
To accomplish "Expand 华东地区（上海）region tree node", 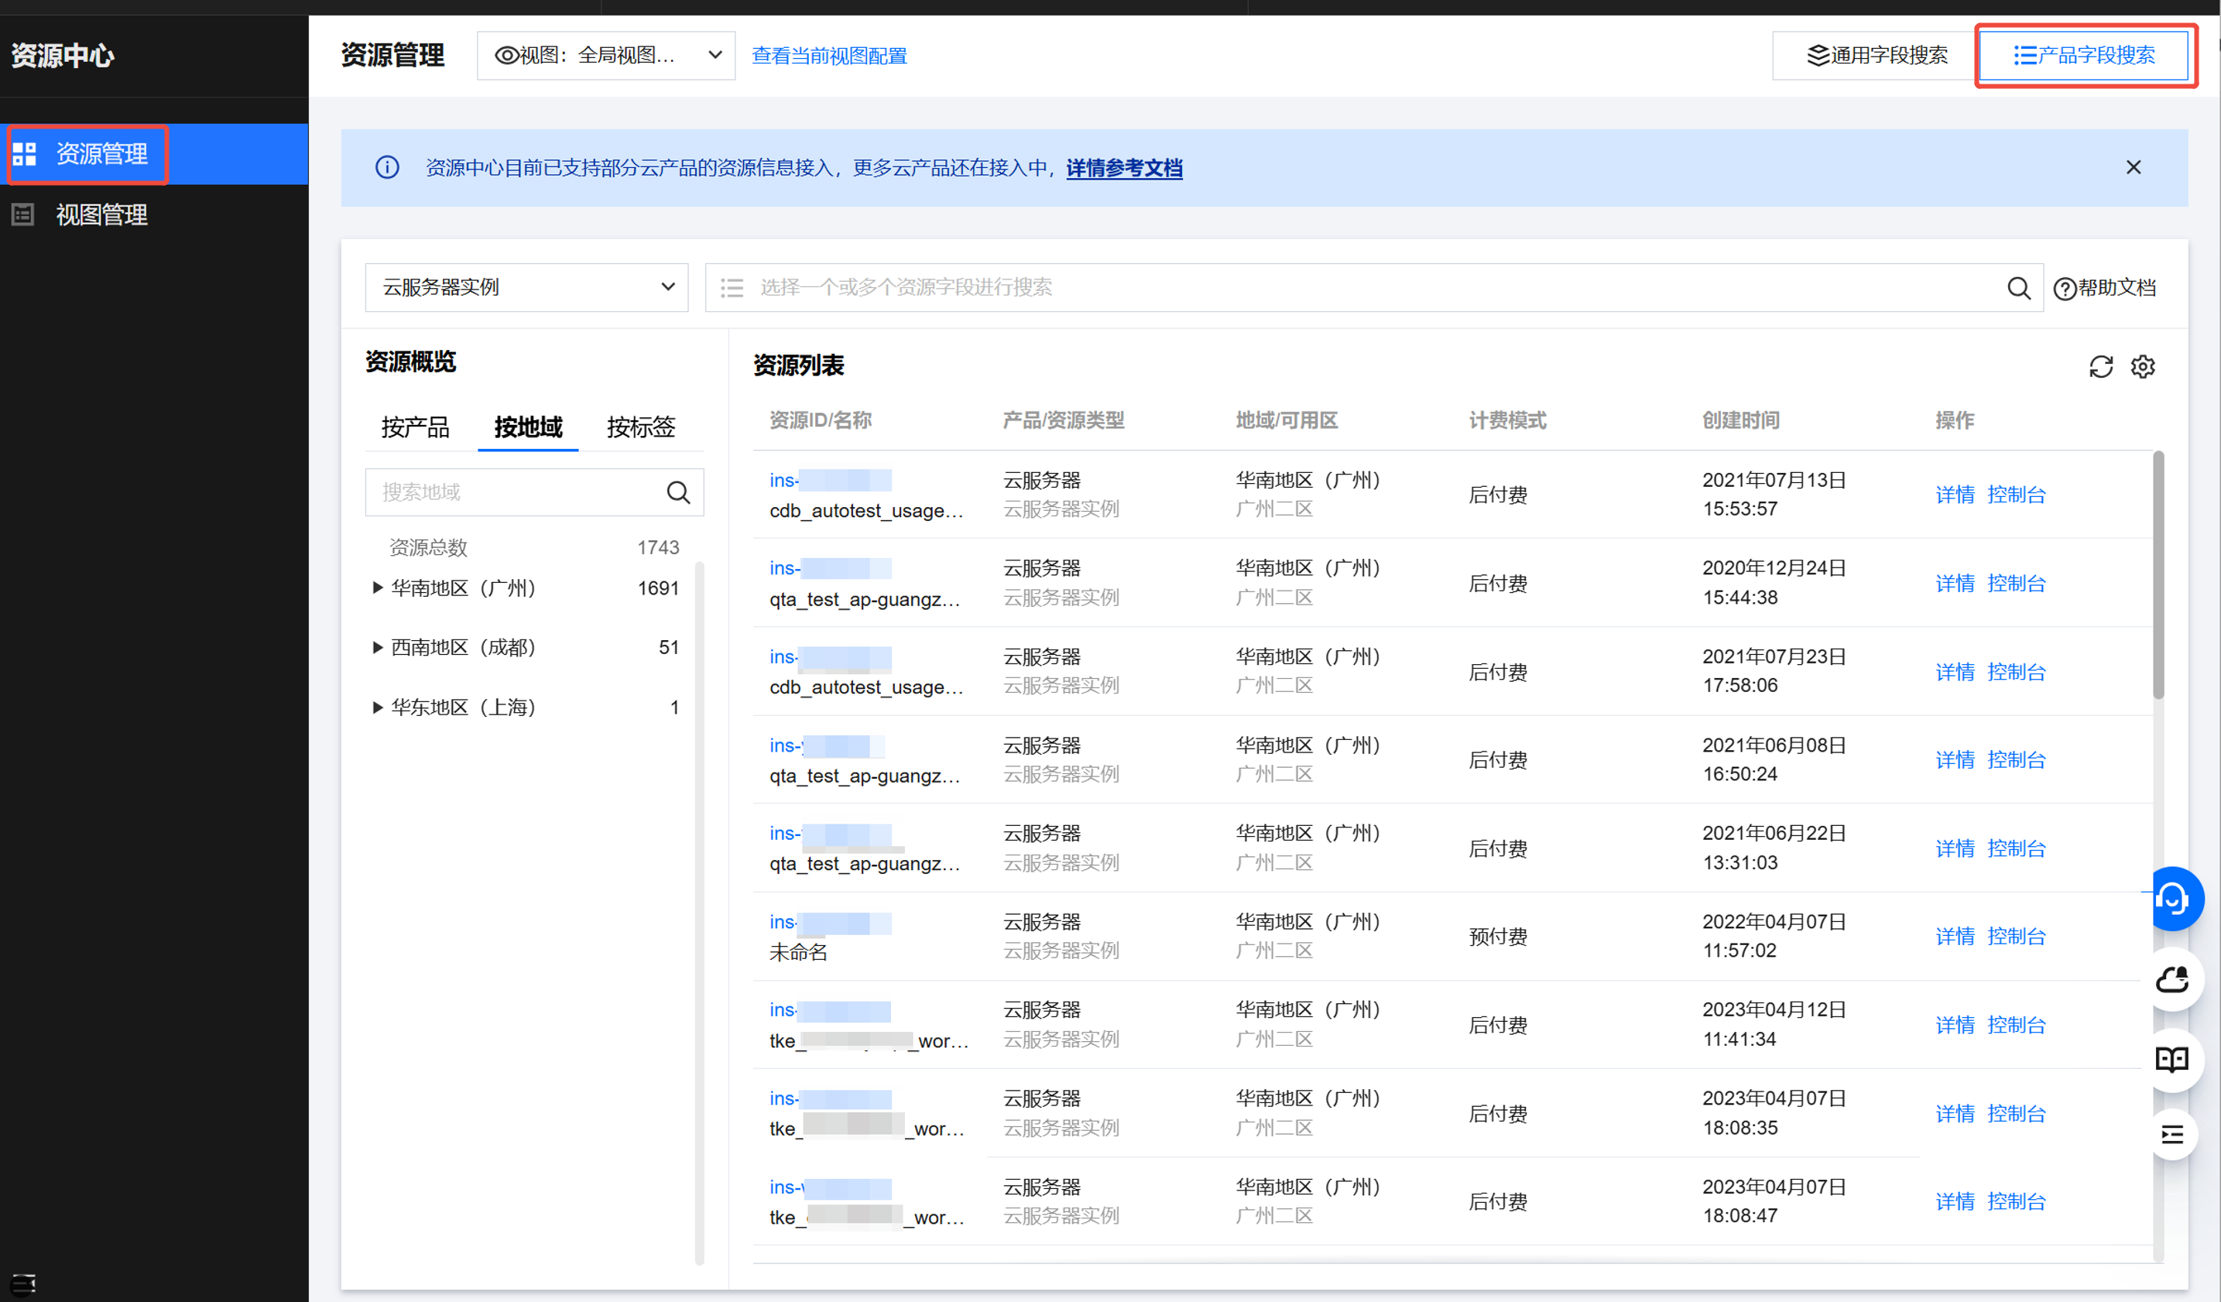I will click(377, 708).
